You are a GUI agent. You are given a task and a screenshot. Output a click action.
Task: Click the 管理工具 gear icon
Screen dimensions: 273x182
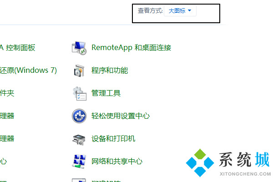coord(79,93)
